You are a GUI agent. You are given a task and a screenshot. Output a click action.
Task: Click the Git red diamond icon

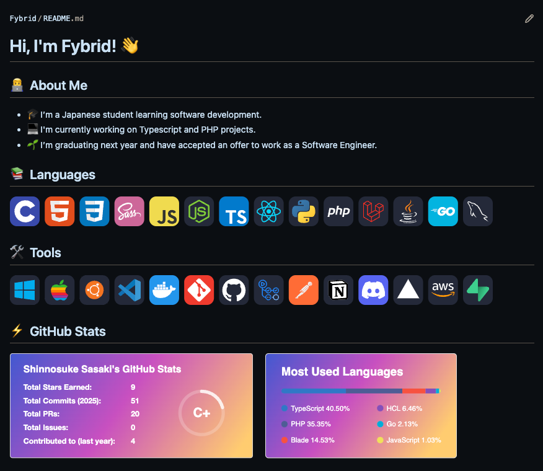199,290
